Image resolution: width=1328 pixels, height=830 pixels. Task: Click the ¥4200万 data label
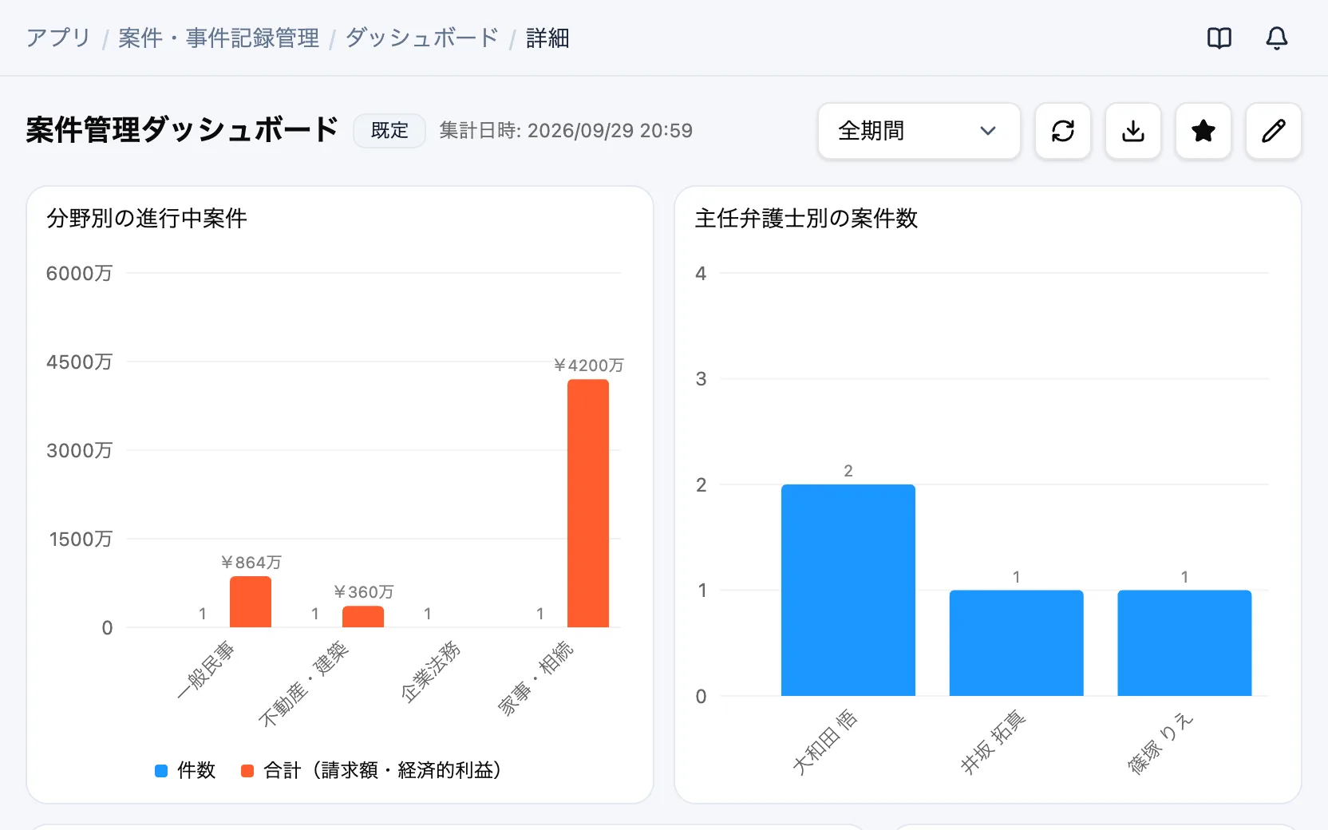(588, 366)
